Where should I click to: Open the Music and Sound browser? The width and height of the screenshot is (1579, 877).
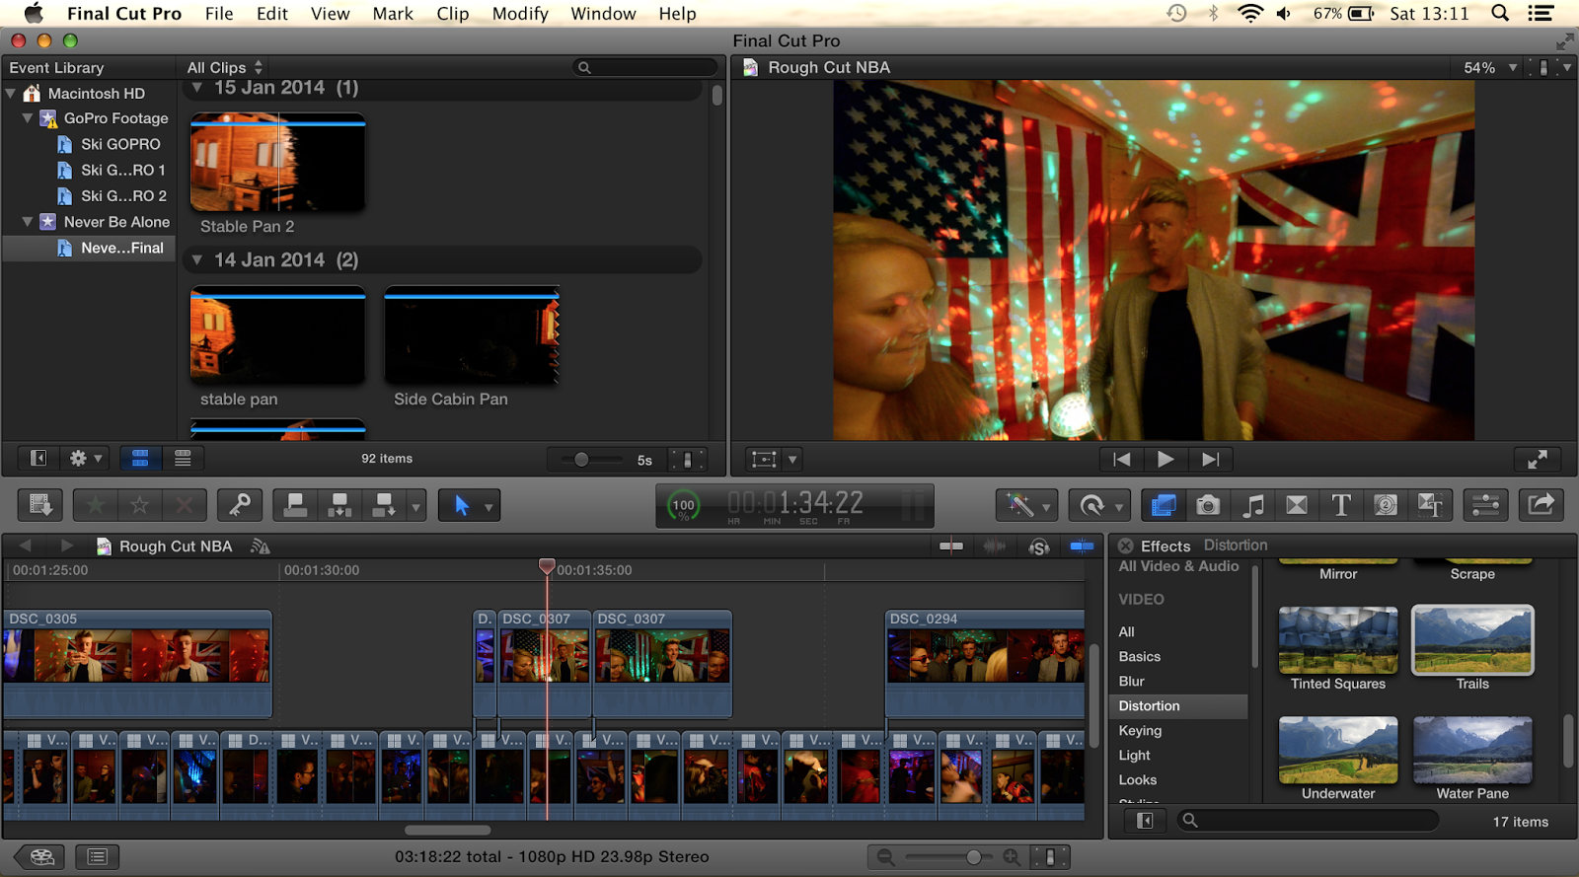[x=1252, y=505]
